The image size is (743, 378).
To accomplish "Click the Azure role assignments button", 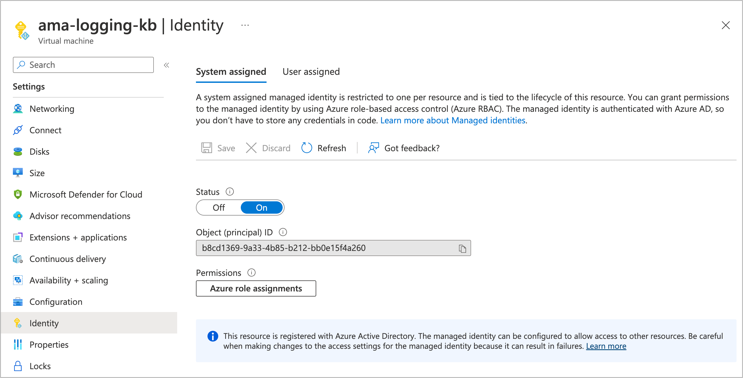I will tap(256, 288).
